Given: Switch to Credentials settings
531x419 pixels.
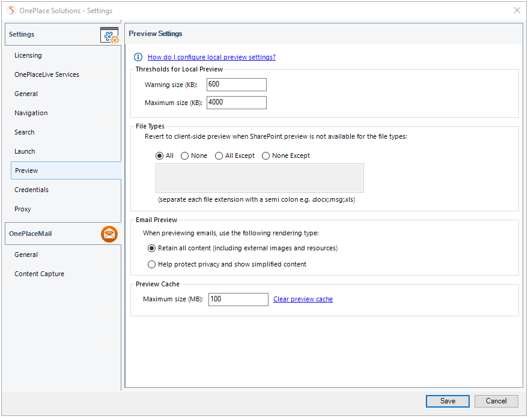Looking at the screenshot, I should [31, 190].
